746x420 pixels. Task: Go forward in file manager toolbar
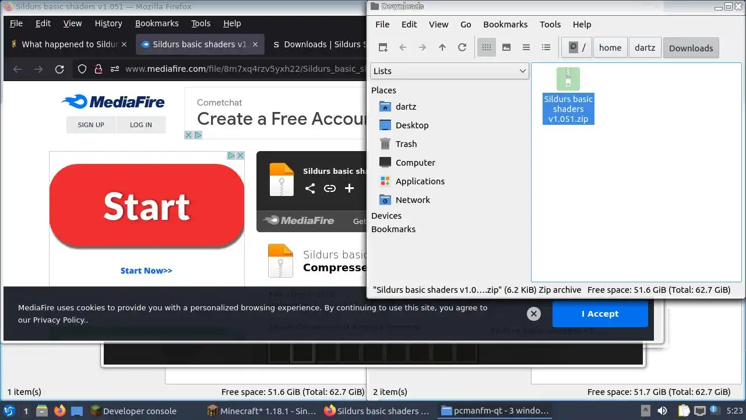pos(423,48)
